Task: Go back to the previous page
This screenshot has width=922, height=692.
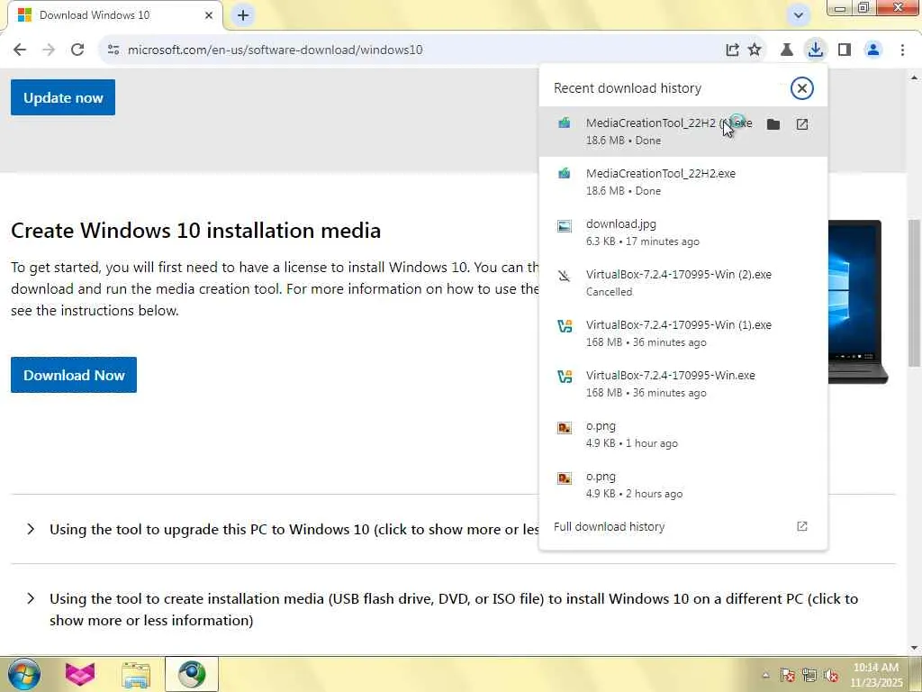Action: pyautogui.click(x=20, y=50)
